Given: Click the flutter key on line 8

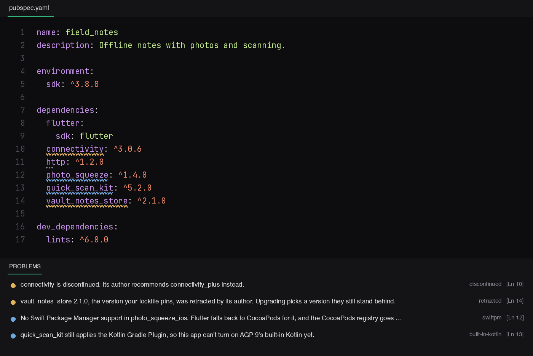Looking at the screenshot, I should [63, 123].
